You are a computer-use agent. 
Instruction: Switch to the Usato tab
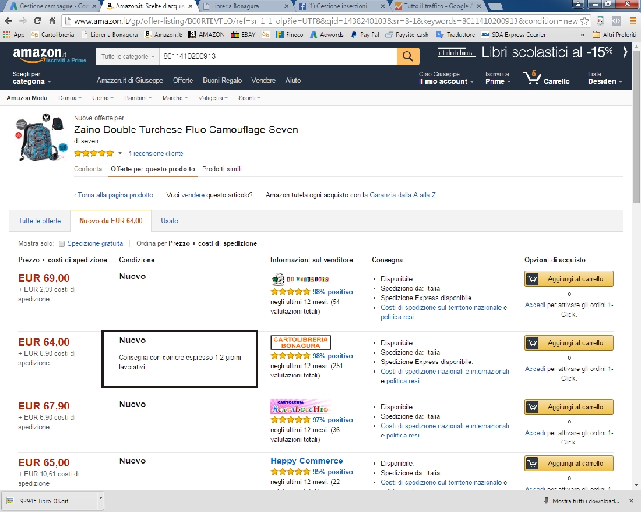pos(169,221)
